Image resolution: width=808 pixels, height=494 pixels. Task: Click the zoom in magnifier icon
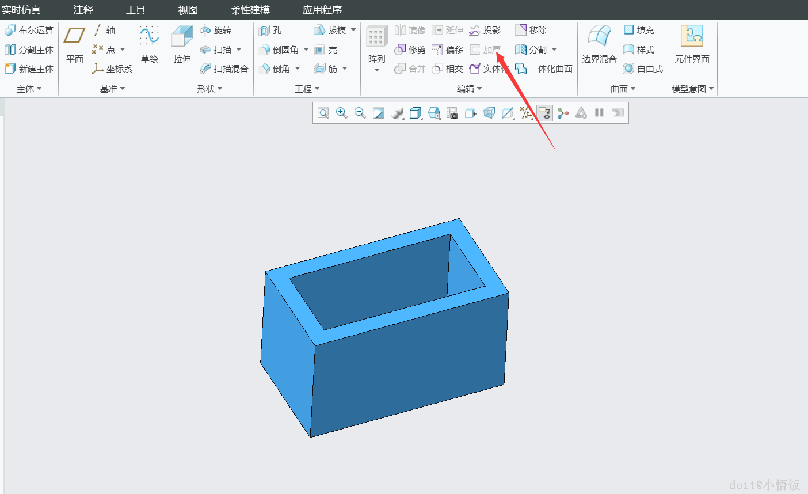coord(342,113)
